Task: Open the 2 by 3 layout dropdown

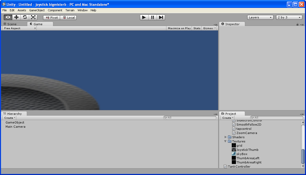Action: coord(289,17)
